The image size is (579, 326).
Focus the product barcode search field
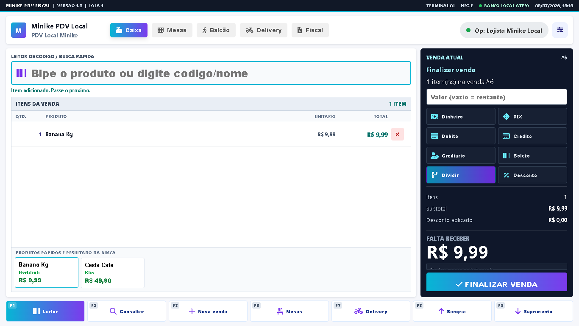coord(211,73)
